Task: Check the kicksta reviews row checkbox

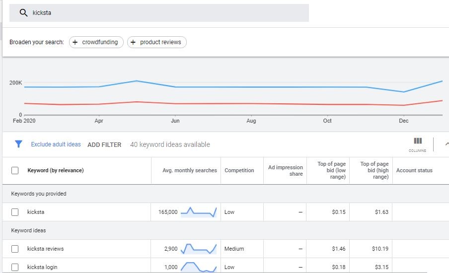Action: [15, 249]
